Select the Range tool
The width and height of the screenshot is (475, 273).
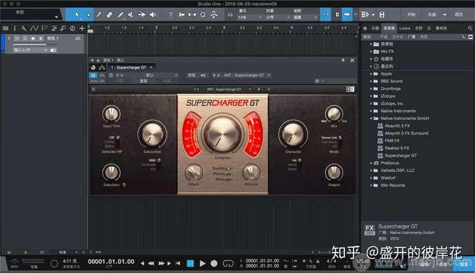88,15
